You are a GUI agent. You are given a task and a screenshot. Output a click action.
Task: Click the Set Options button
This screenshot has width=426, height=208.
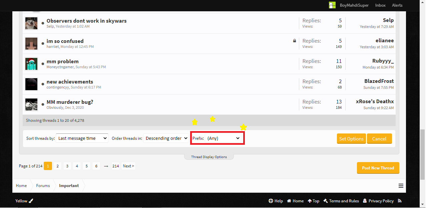click(351, 139)
